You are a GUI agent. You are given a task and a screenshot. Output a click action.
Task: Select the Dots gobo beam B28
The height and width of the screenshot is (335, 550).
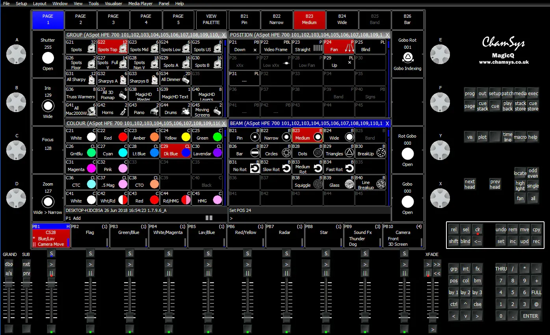307,151
